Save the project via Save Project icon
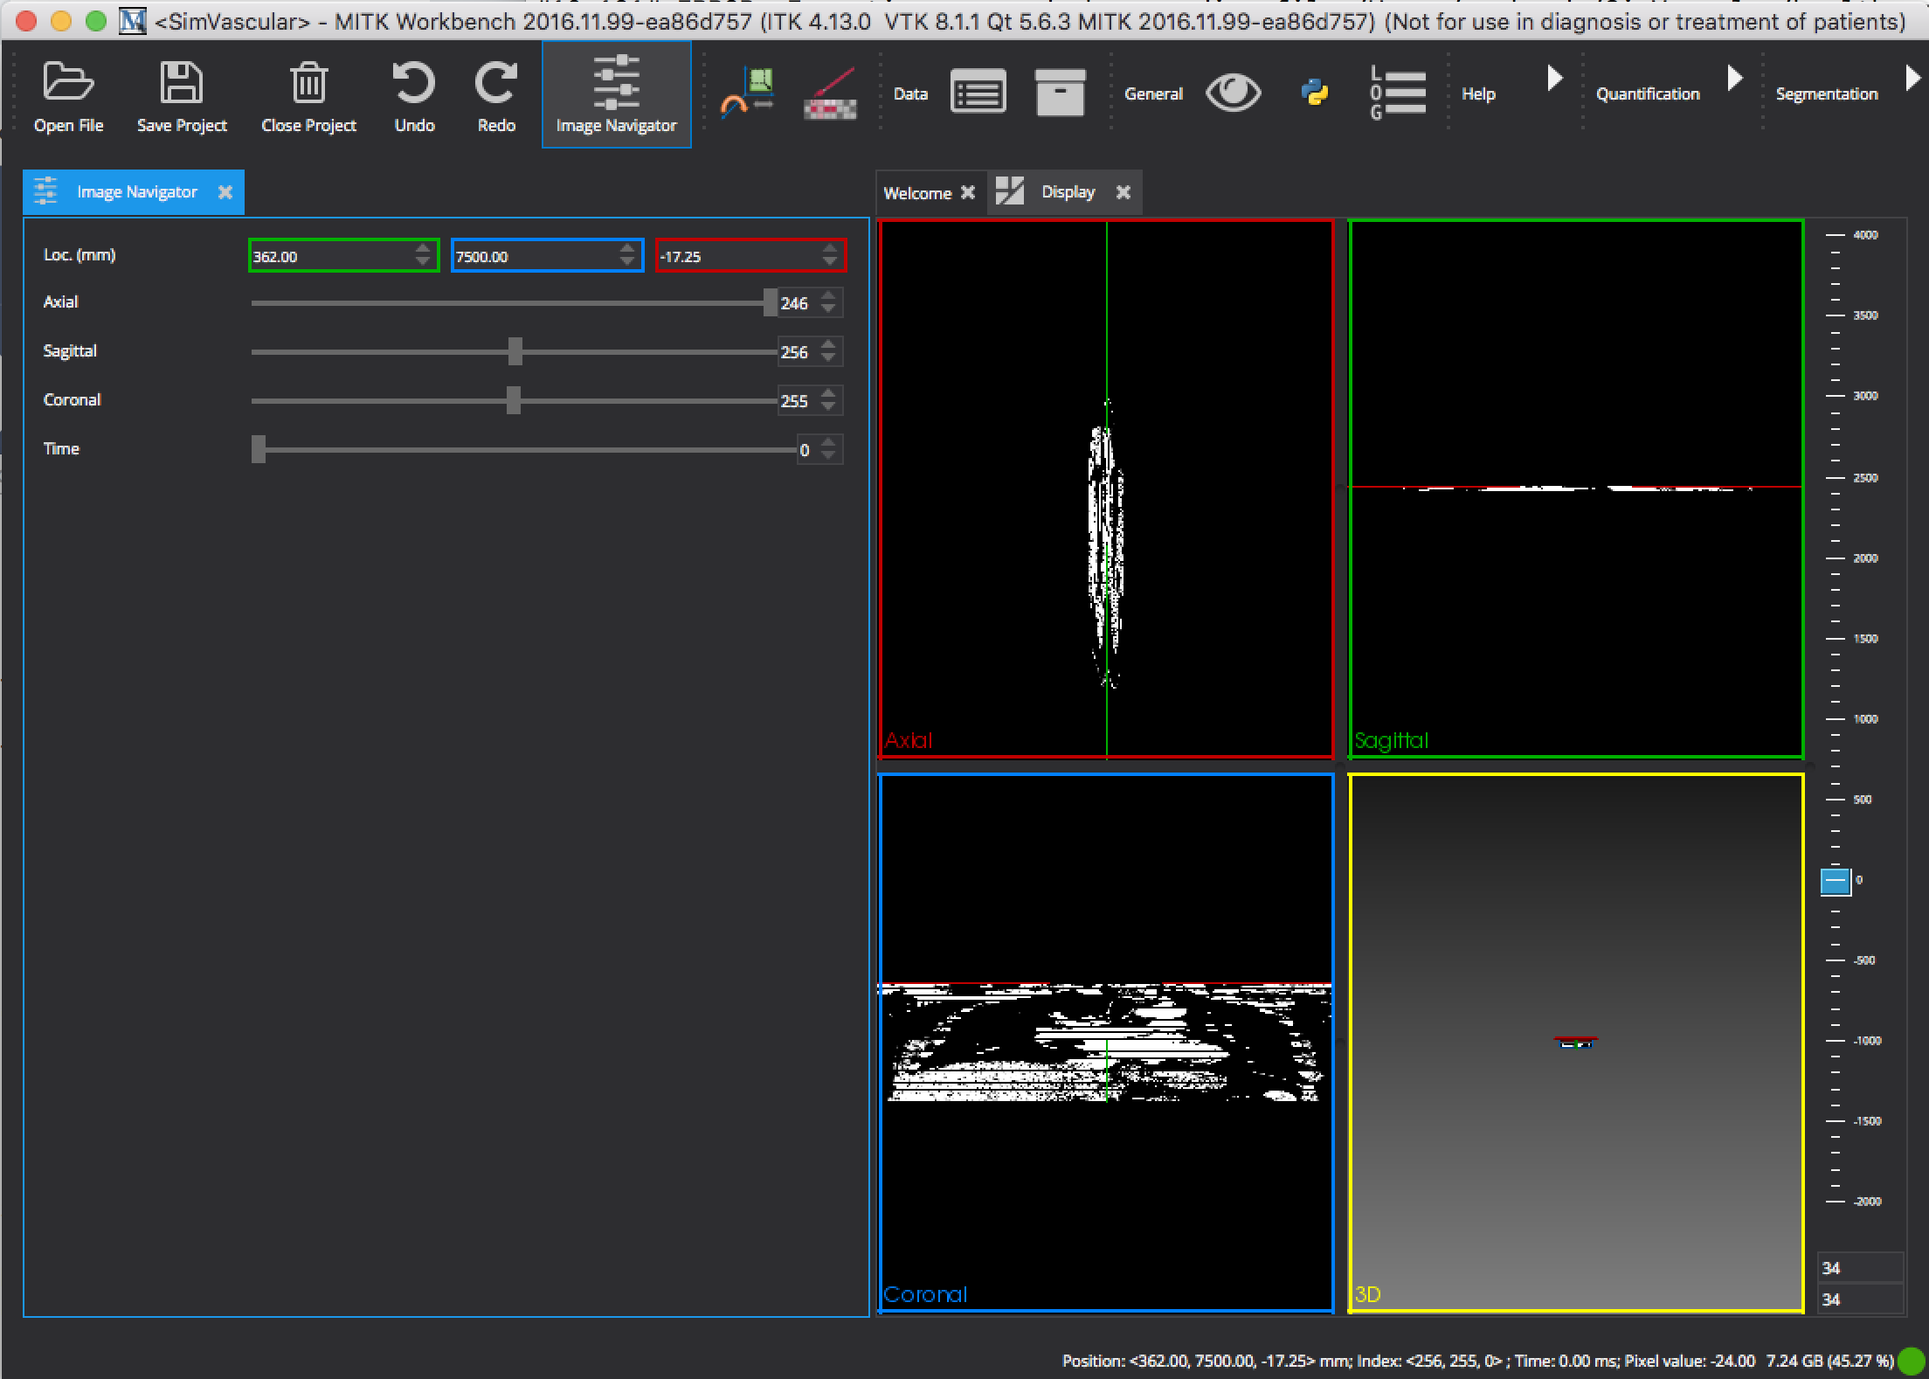The width and height of the screenshot is (1929, 1379). pos(181,92)
